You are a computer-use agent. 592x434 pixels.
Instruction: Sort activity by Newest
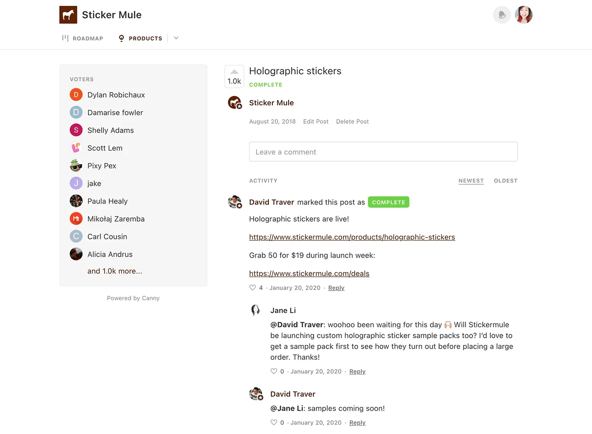click(x=471, y=181)
